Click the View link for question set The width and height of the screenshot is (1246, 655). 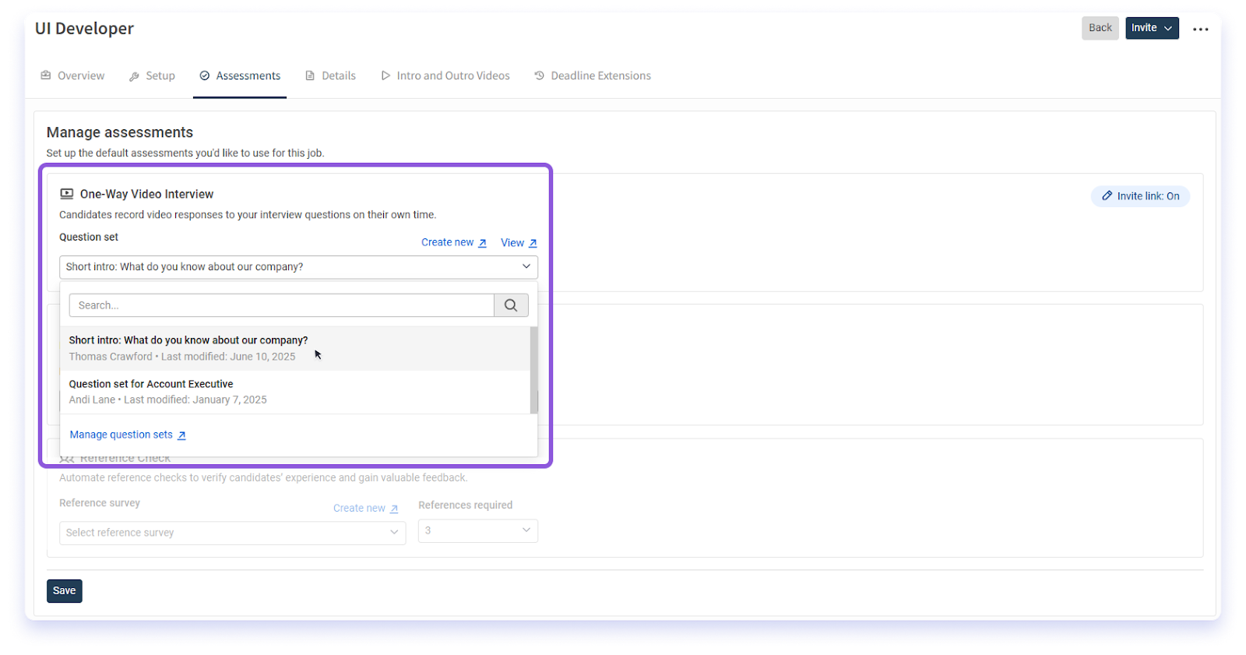click(x=519, y=243)
